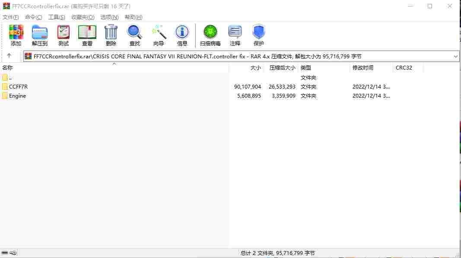Image resolution: width=461 pixels, height=258 pixels.
Task: Click CCFF7R size value 90,107,904
Action: (x=248, y=87)
